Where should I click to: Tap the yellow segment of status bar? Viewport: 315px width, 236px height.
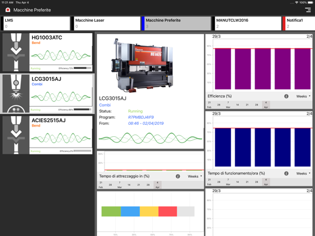pos(149,211)
